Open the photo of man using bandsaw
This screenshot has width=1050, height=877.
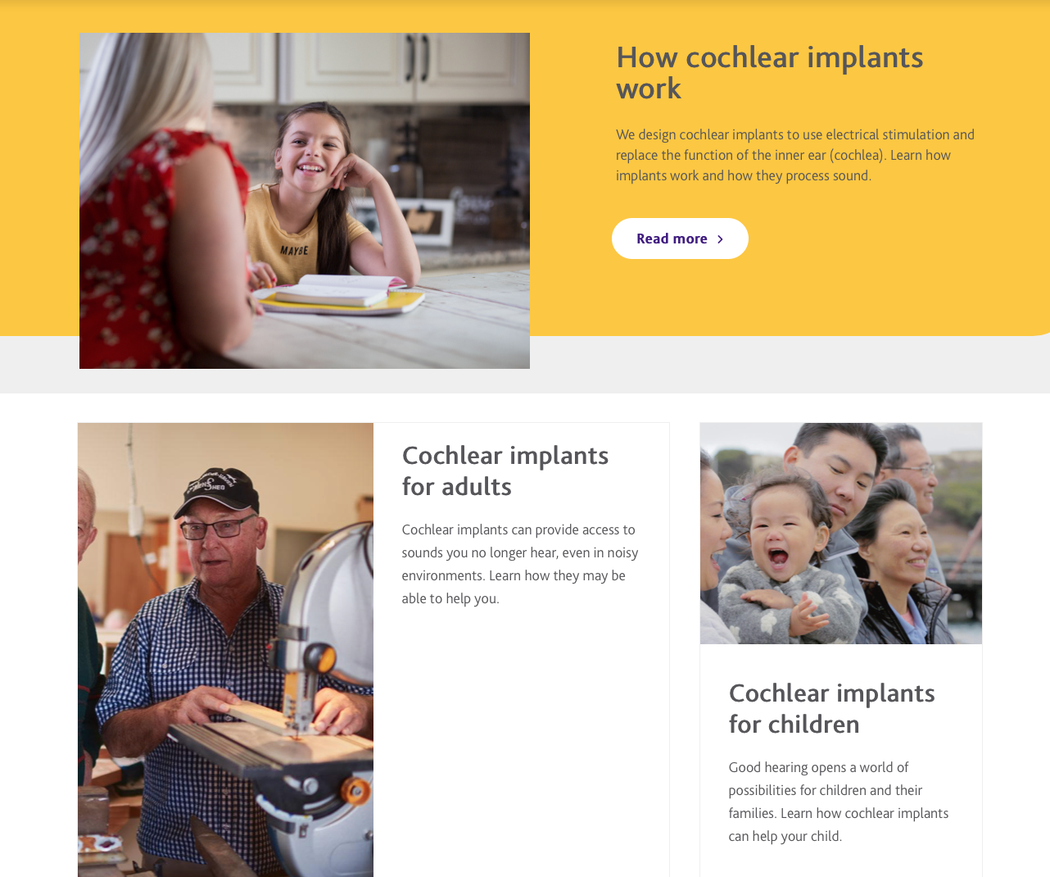[225, 650]
